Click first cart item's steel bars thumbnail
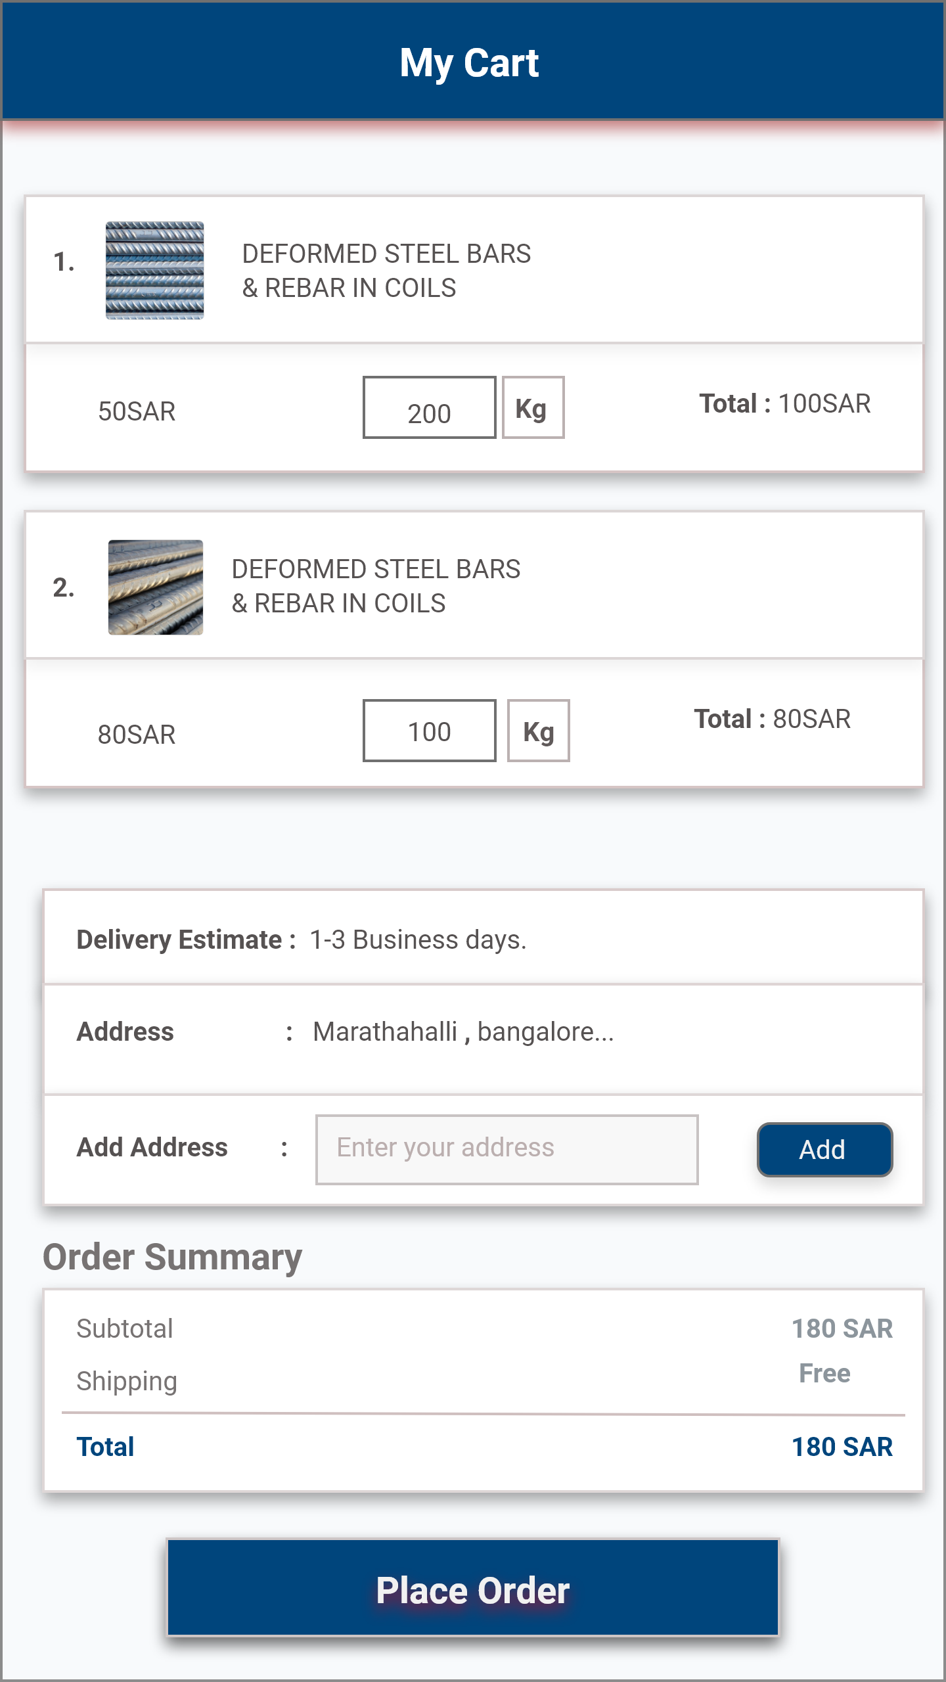Image resolution: width=946 pixels, height=1682 pixels. pos(154,270)
